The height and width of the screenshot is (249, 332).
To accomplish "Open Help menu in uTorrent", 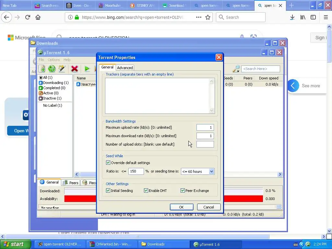I will (x=67, y=60).
